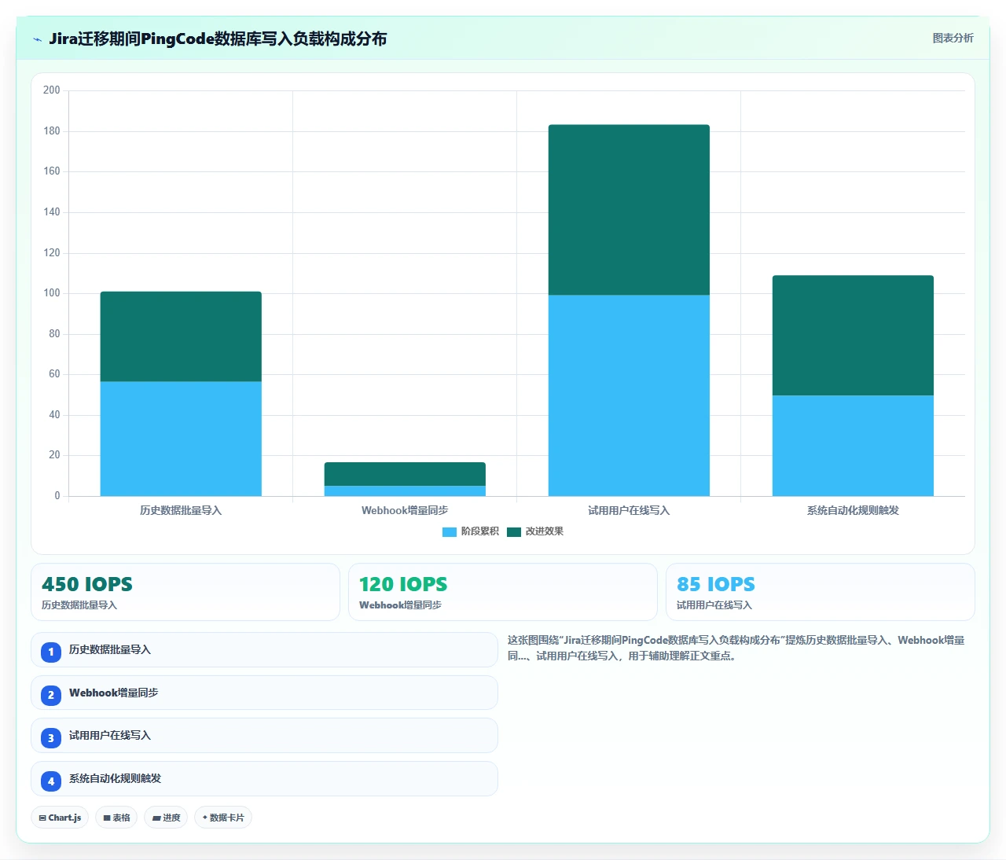Viewport: 1006px width, 860px height.
Task: Click the dark green bar segment for 系统自动化规则触发
Action: 853,336
